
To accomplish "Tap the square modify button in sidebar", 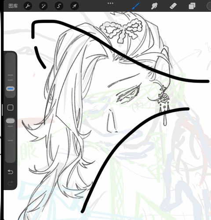I will (x=11, y=108).
